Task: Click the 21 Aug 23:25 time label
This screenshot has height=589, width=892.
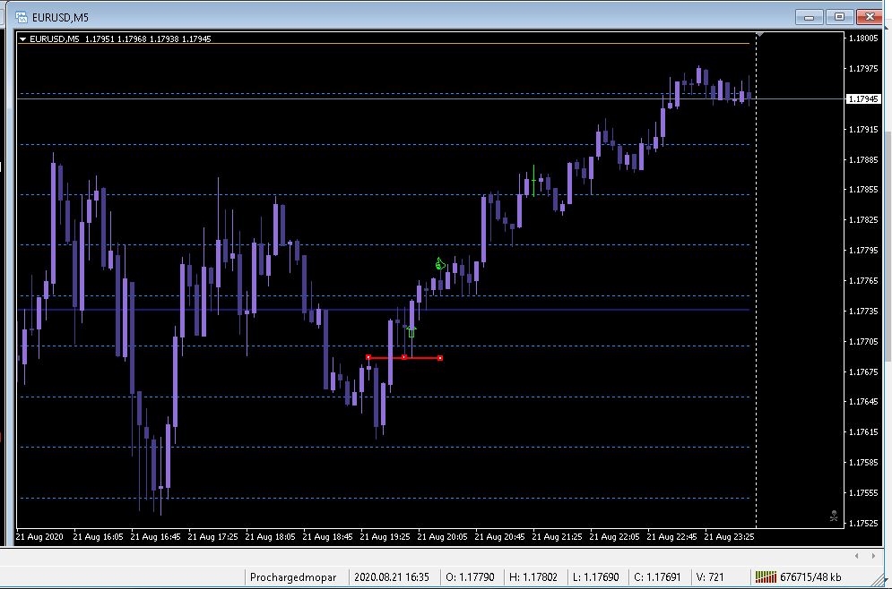Action: point(729,536)
